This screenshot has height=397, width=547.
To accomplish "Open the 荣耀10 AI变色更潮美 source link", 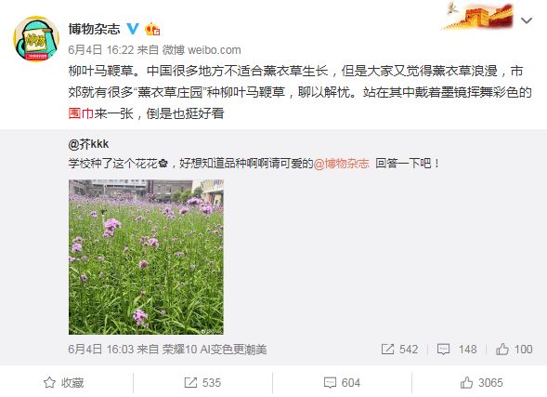I will point(215,350).
